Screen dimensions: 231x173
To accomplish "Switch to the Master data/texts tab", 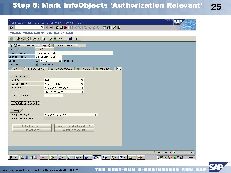I will [62, 69].
